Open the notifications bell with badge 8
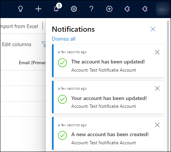This screenshot has height=152, width=171. click(x=56, y=9)
